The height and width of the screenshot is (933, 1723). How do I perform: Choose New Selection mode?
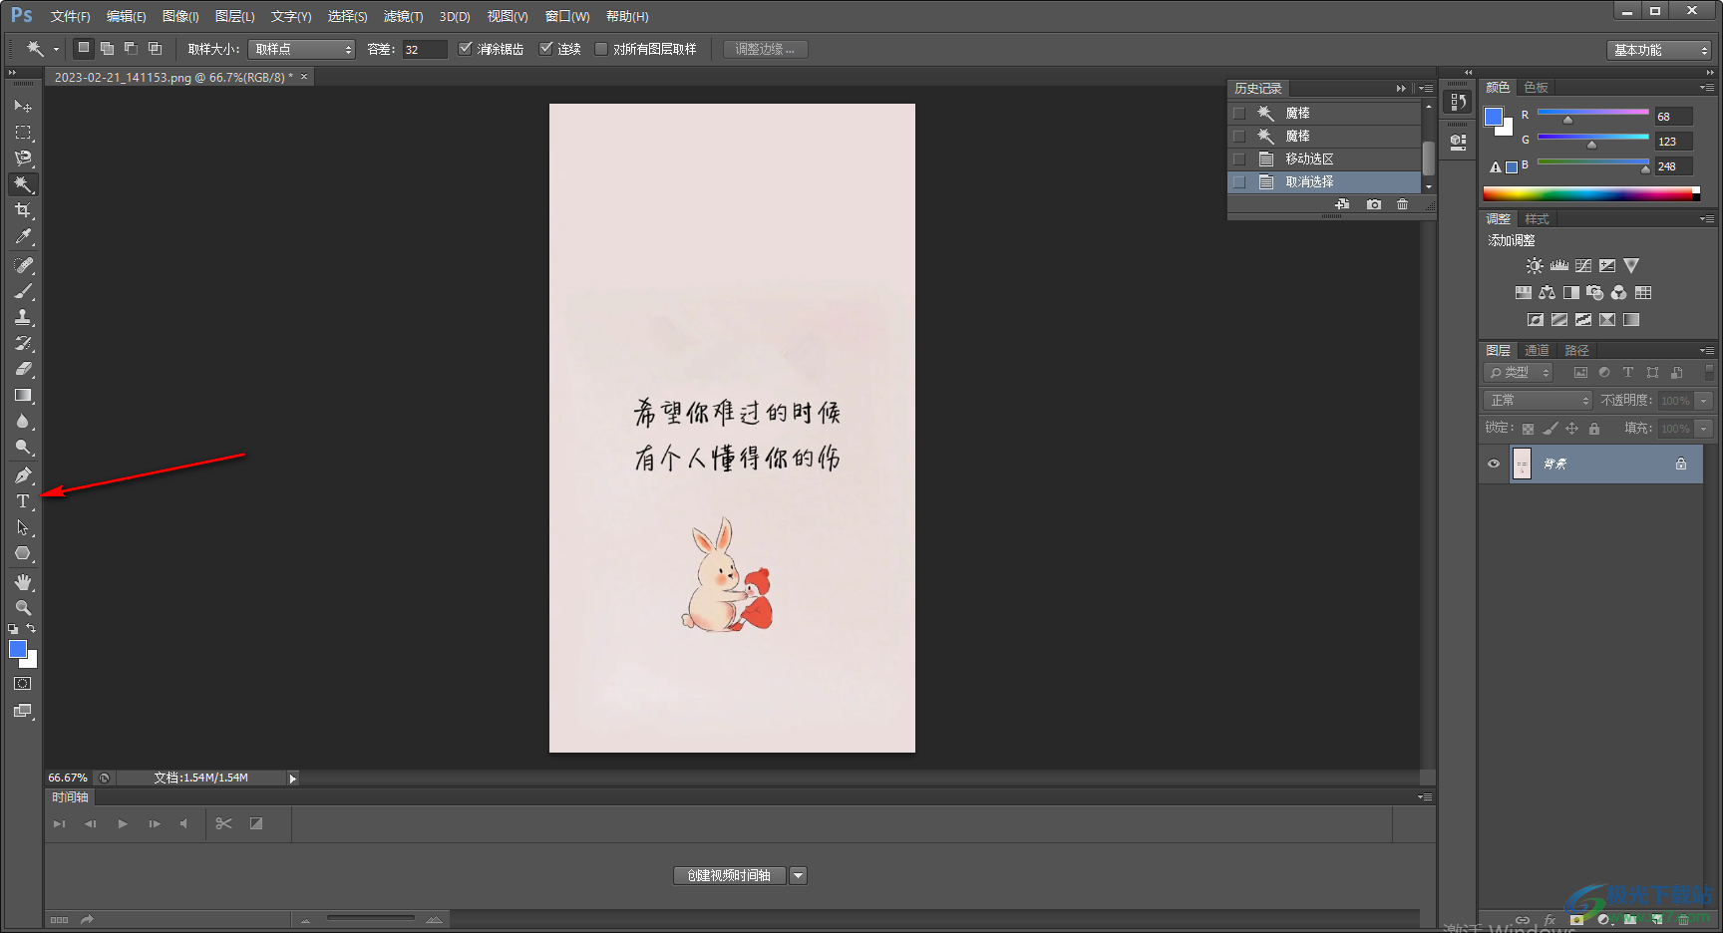pyautogui.click(x=84, y=48)
